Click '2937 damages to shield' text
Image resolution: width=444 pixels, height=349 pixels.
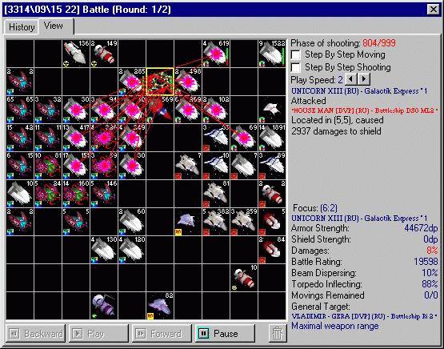336,131
